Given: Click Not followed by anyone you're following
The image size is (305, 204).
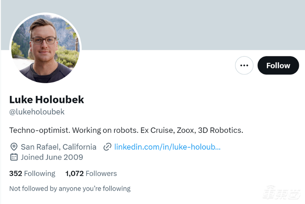Looking at the screenshot, I should (70, 188).
